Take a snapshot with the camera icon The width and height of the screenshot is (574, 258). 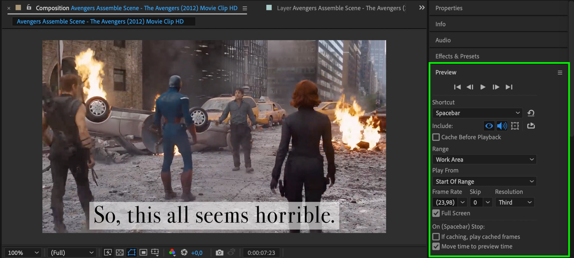219,253
